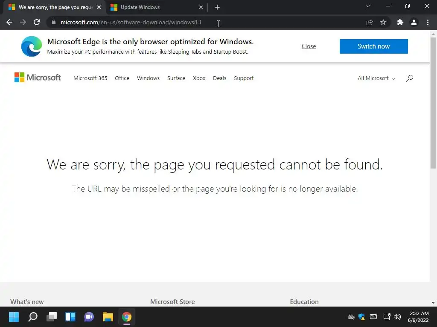Open the clock showing 2:32 AM
This screenshot has height=327, width=437.
(418, 317)
